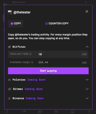Click the Start Copying button
96x114 pixels.
click(x=48, y=71)
